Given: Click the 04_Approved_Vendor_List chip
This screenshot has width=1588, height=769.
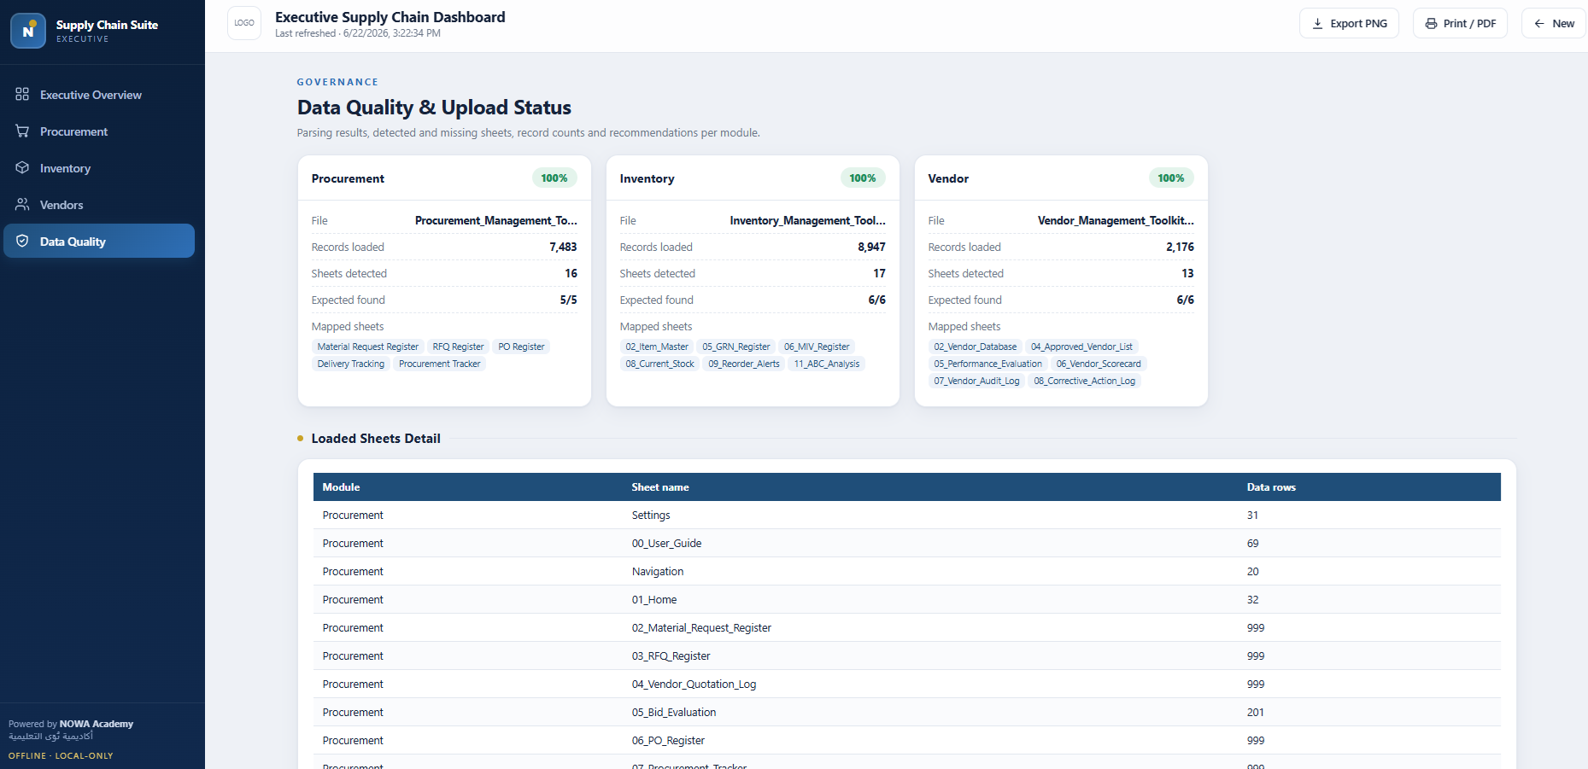Looking at the screenshot, I should click(x=1081, y=347).
